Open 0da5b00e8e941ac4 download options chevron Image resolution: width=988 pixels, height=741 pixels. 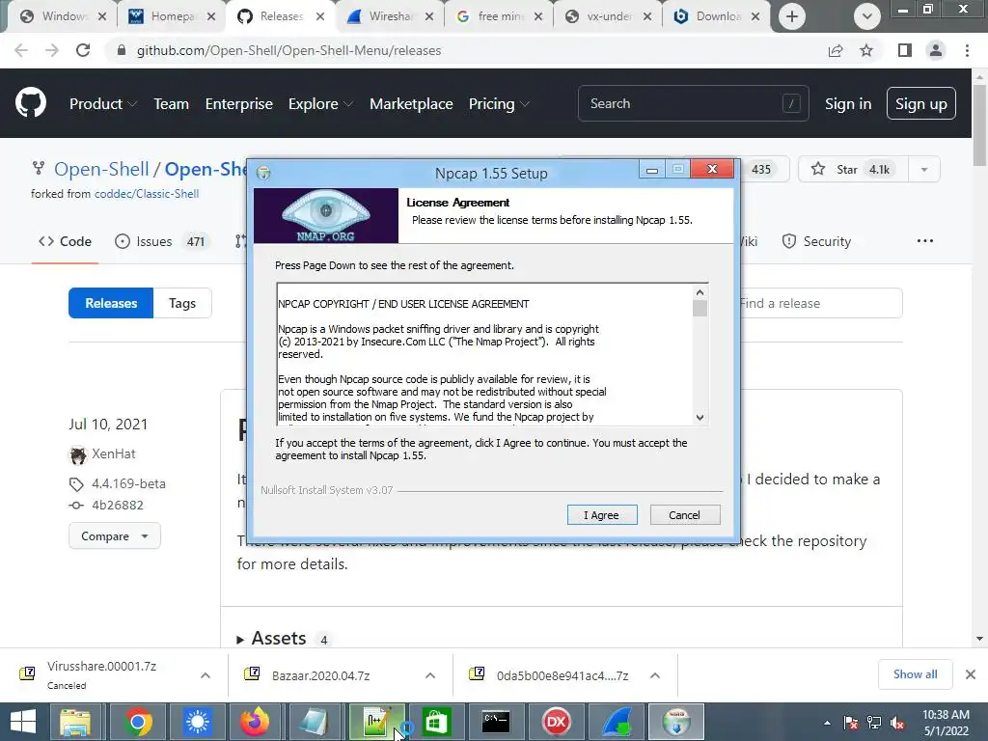[x=655, y=675]
